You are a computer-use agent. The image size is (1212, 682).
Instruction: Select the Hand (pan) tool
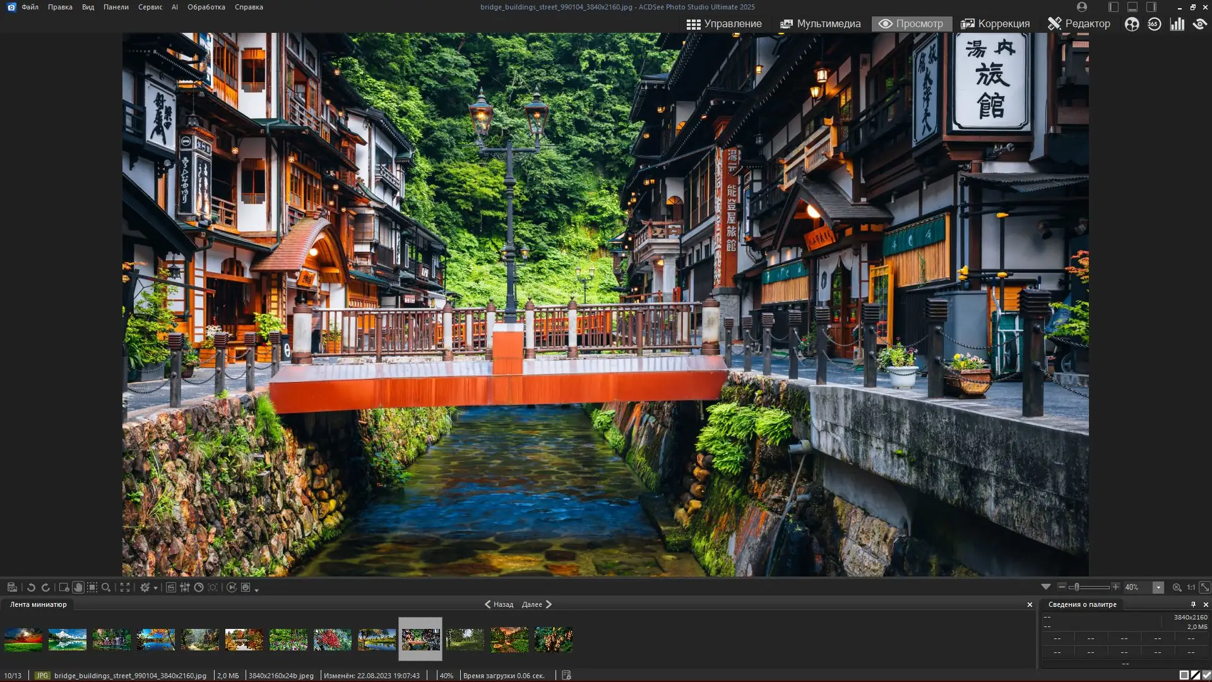[x=78, y=587]
